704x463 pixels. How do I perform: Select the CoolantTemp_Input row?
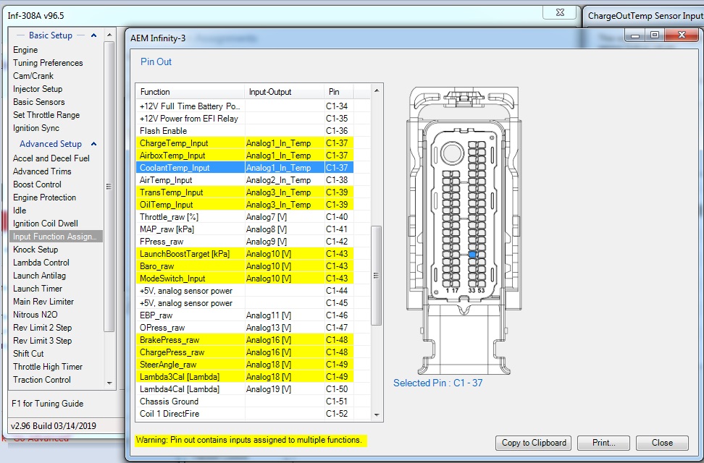[245, 167]
